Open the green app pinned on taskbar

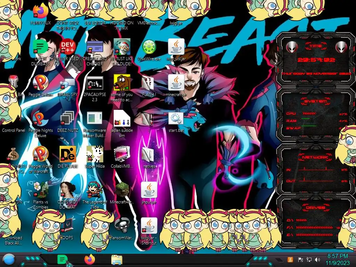pyautogui.click(x=62, y=260)
